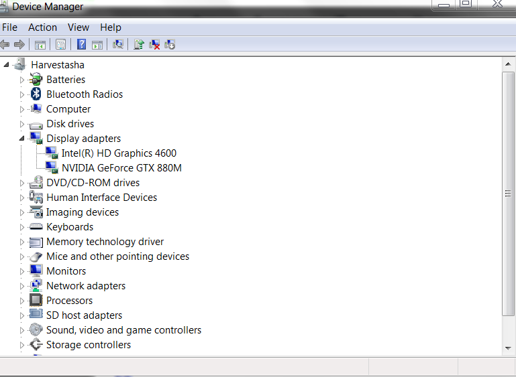Open the File menu
The width and height of the screenshot is (516, 377).
pos(9,27)
